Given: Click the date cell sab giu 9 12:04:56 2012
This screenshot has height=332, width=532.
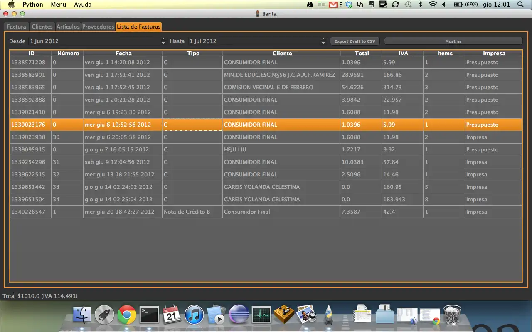Looking at the screenshot, I should coord(123,162).
